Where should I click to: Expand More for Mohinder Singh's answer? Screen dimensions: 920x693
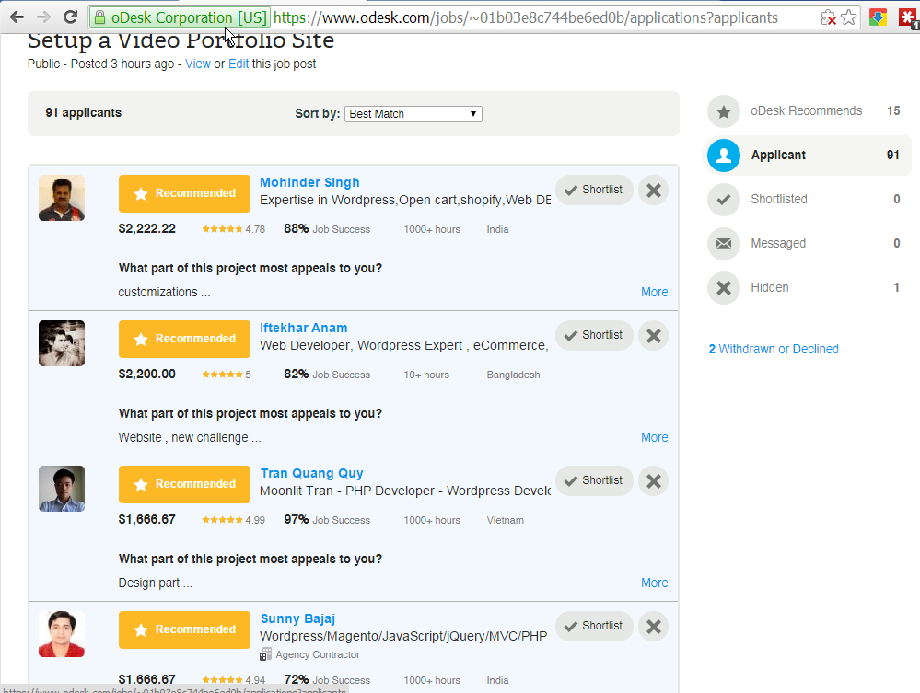(x=654, y=292)
